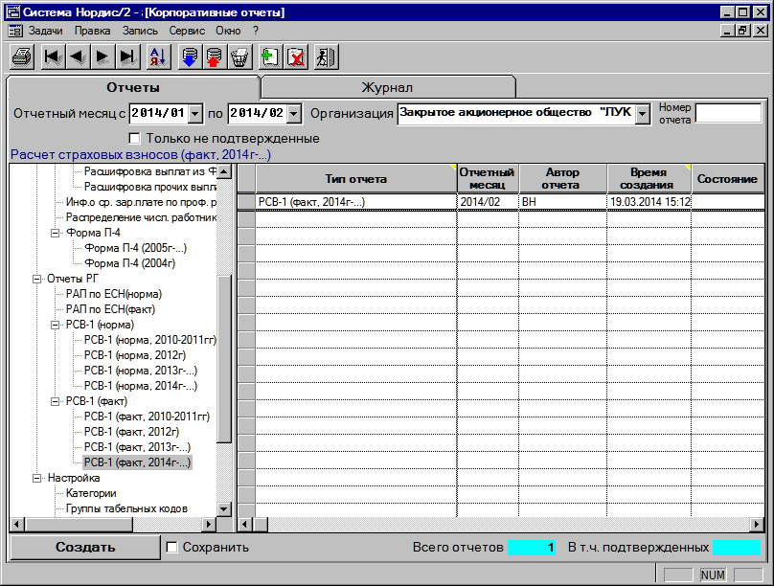The width and height of the screenshot is (774, 586).
Task: Open end month dropdown 2014/02
Action: [x=294, y=113]
